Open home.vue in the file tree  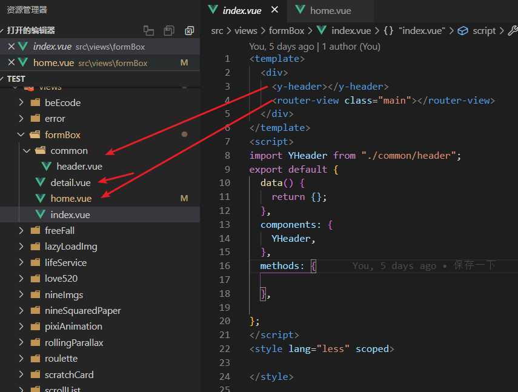pos(71,199)
